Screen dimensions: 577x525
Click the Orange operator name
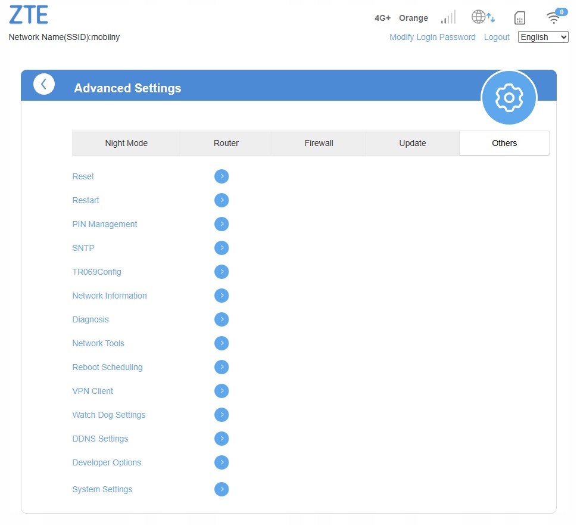tap(414, 18)
